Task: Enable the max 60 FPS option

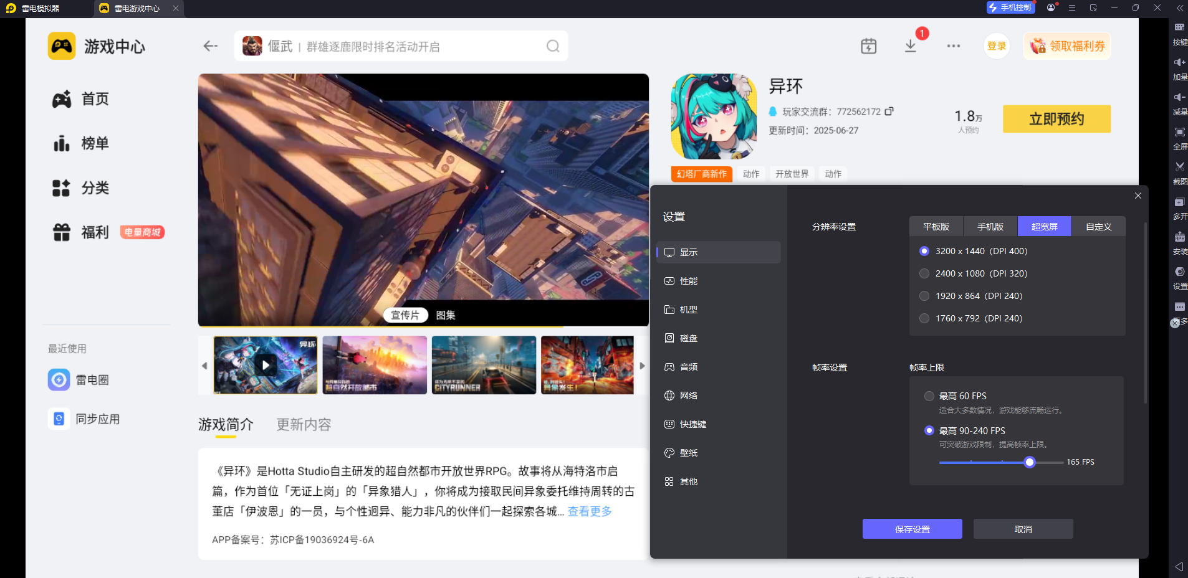Action: coord(929,396)
